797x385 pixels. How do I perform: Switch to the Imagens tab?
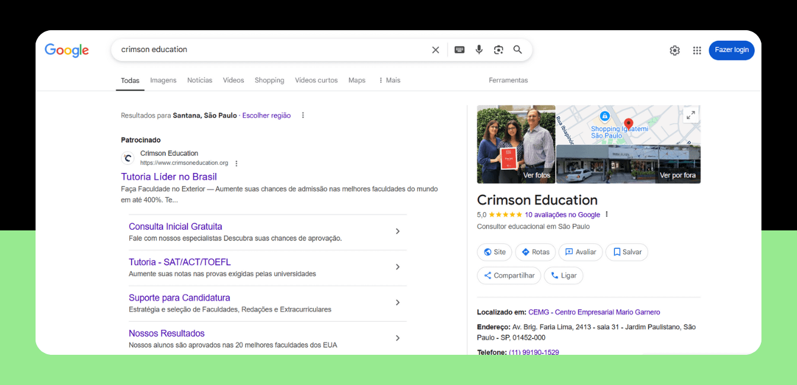(163, 81)
